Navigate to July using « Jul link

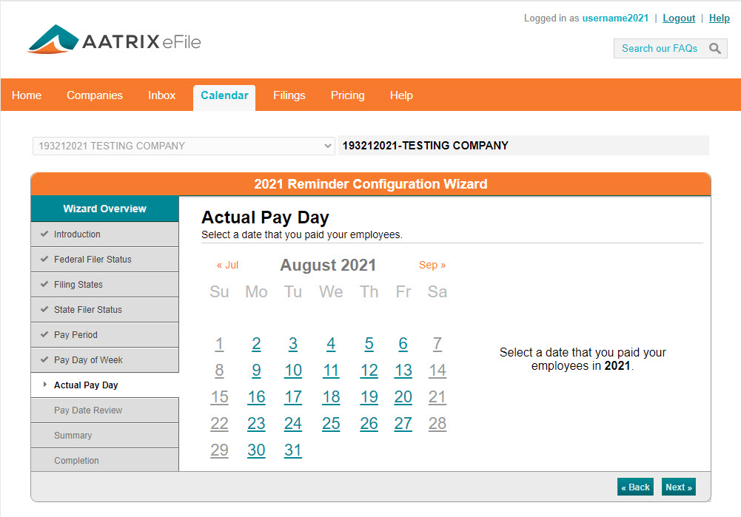[x=227, y=265]
